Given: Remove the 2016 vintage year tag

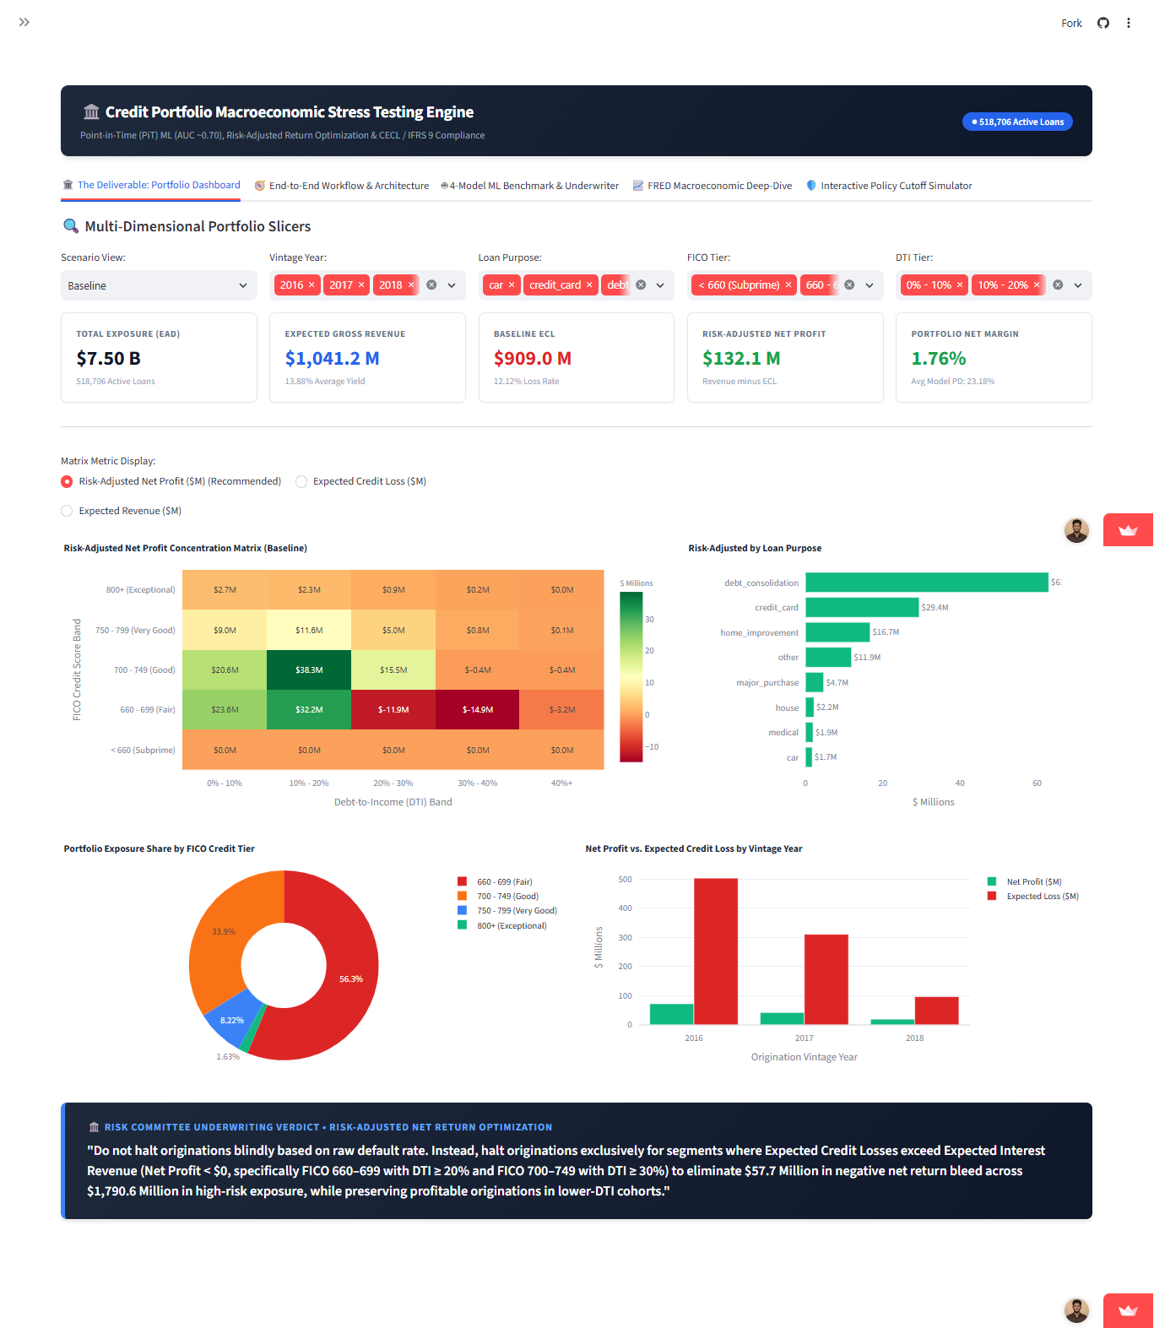Looking at the screenshot, I should 312,285.
